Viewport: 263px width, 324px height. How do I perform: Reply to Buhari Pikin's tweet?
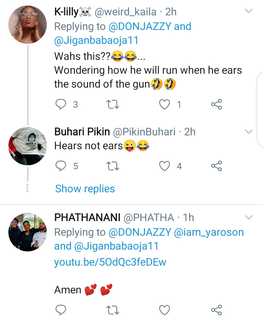(60, 166)
